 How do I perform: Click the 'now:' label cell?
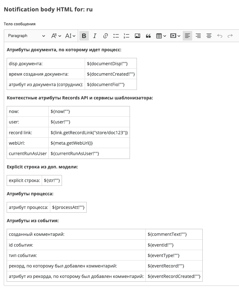(28, 111)
